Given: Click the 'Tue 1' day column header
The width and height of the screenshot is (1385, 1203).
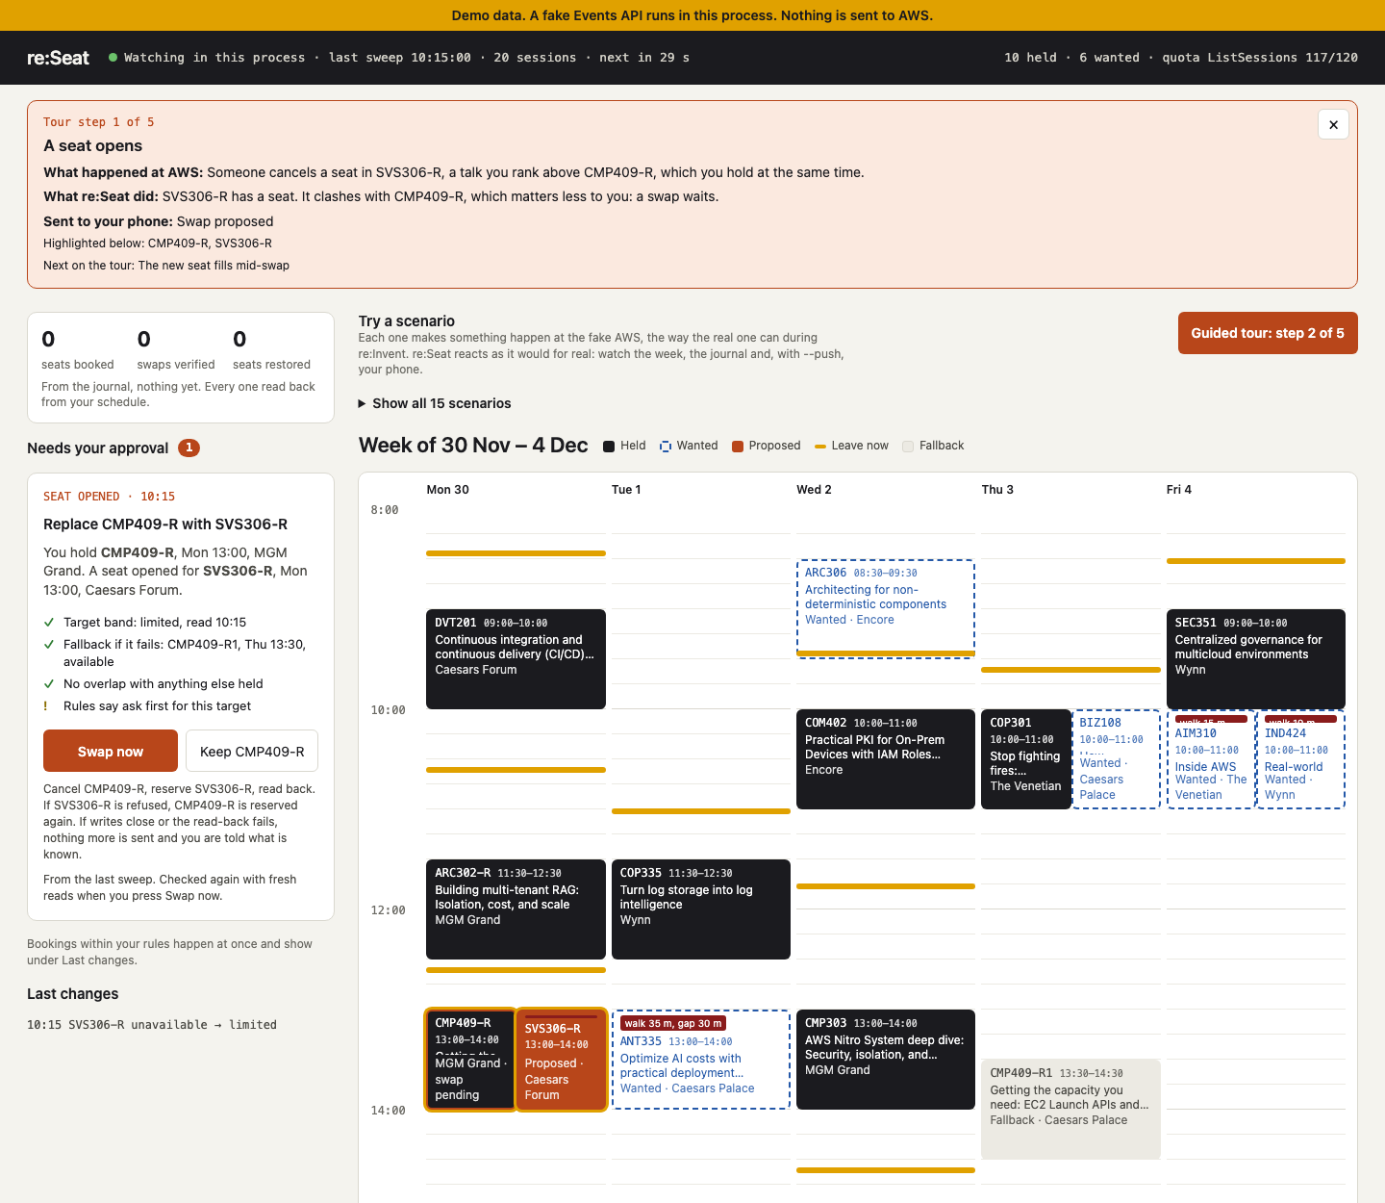Looking at the screenshot, I should tap(626, 490).
